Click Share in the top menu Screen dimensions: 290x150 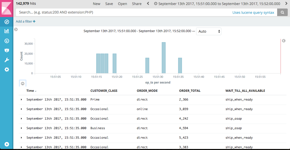tap(137, 4)
